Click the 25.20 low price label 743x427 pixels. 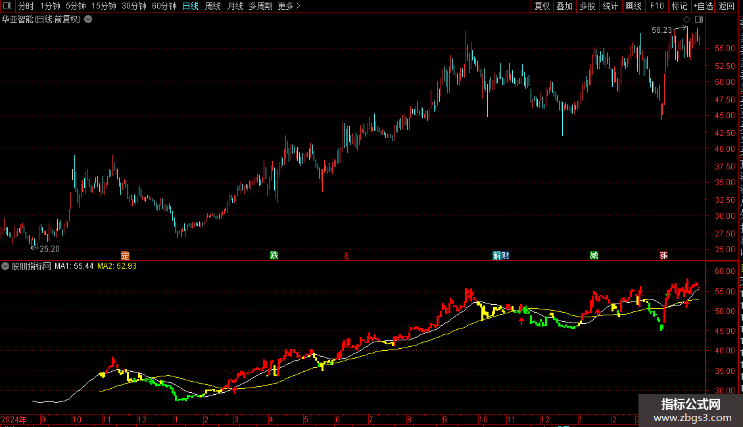pyautogui.click(x=50, y=249)
